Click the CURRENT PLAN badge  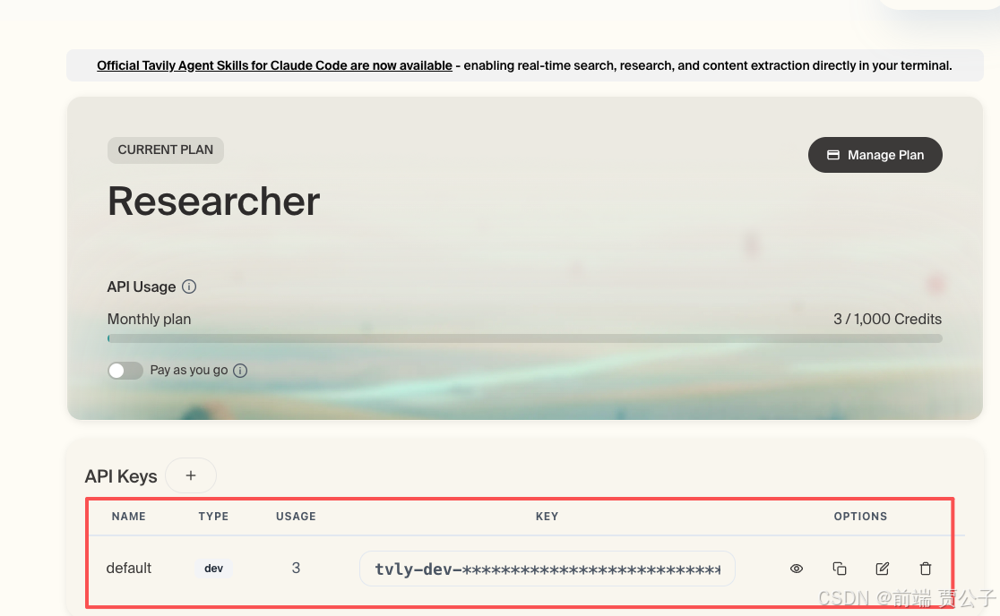pyautogui.click(x=165, y=150)
